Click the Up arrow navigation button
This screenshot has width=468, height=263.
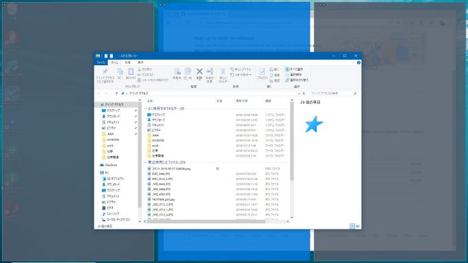coord(117,93)
